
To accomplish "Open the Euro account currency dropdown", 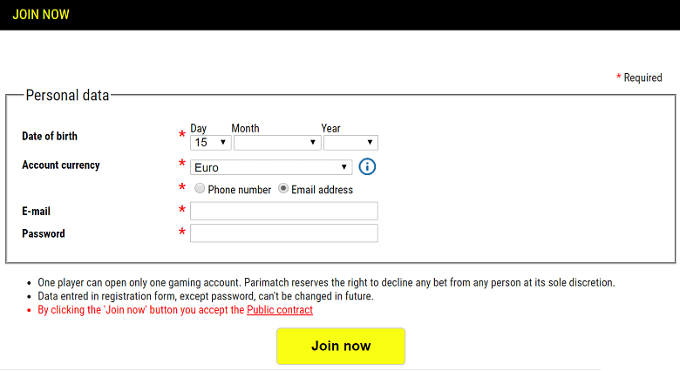I will [271, 167].
